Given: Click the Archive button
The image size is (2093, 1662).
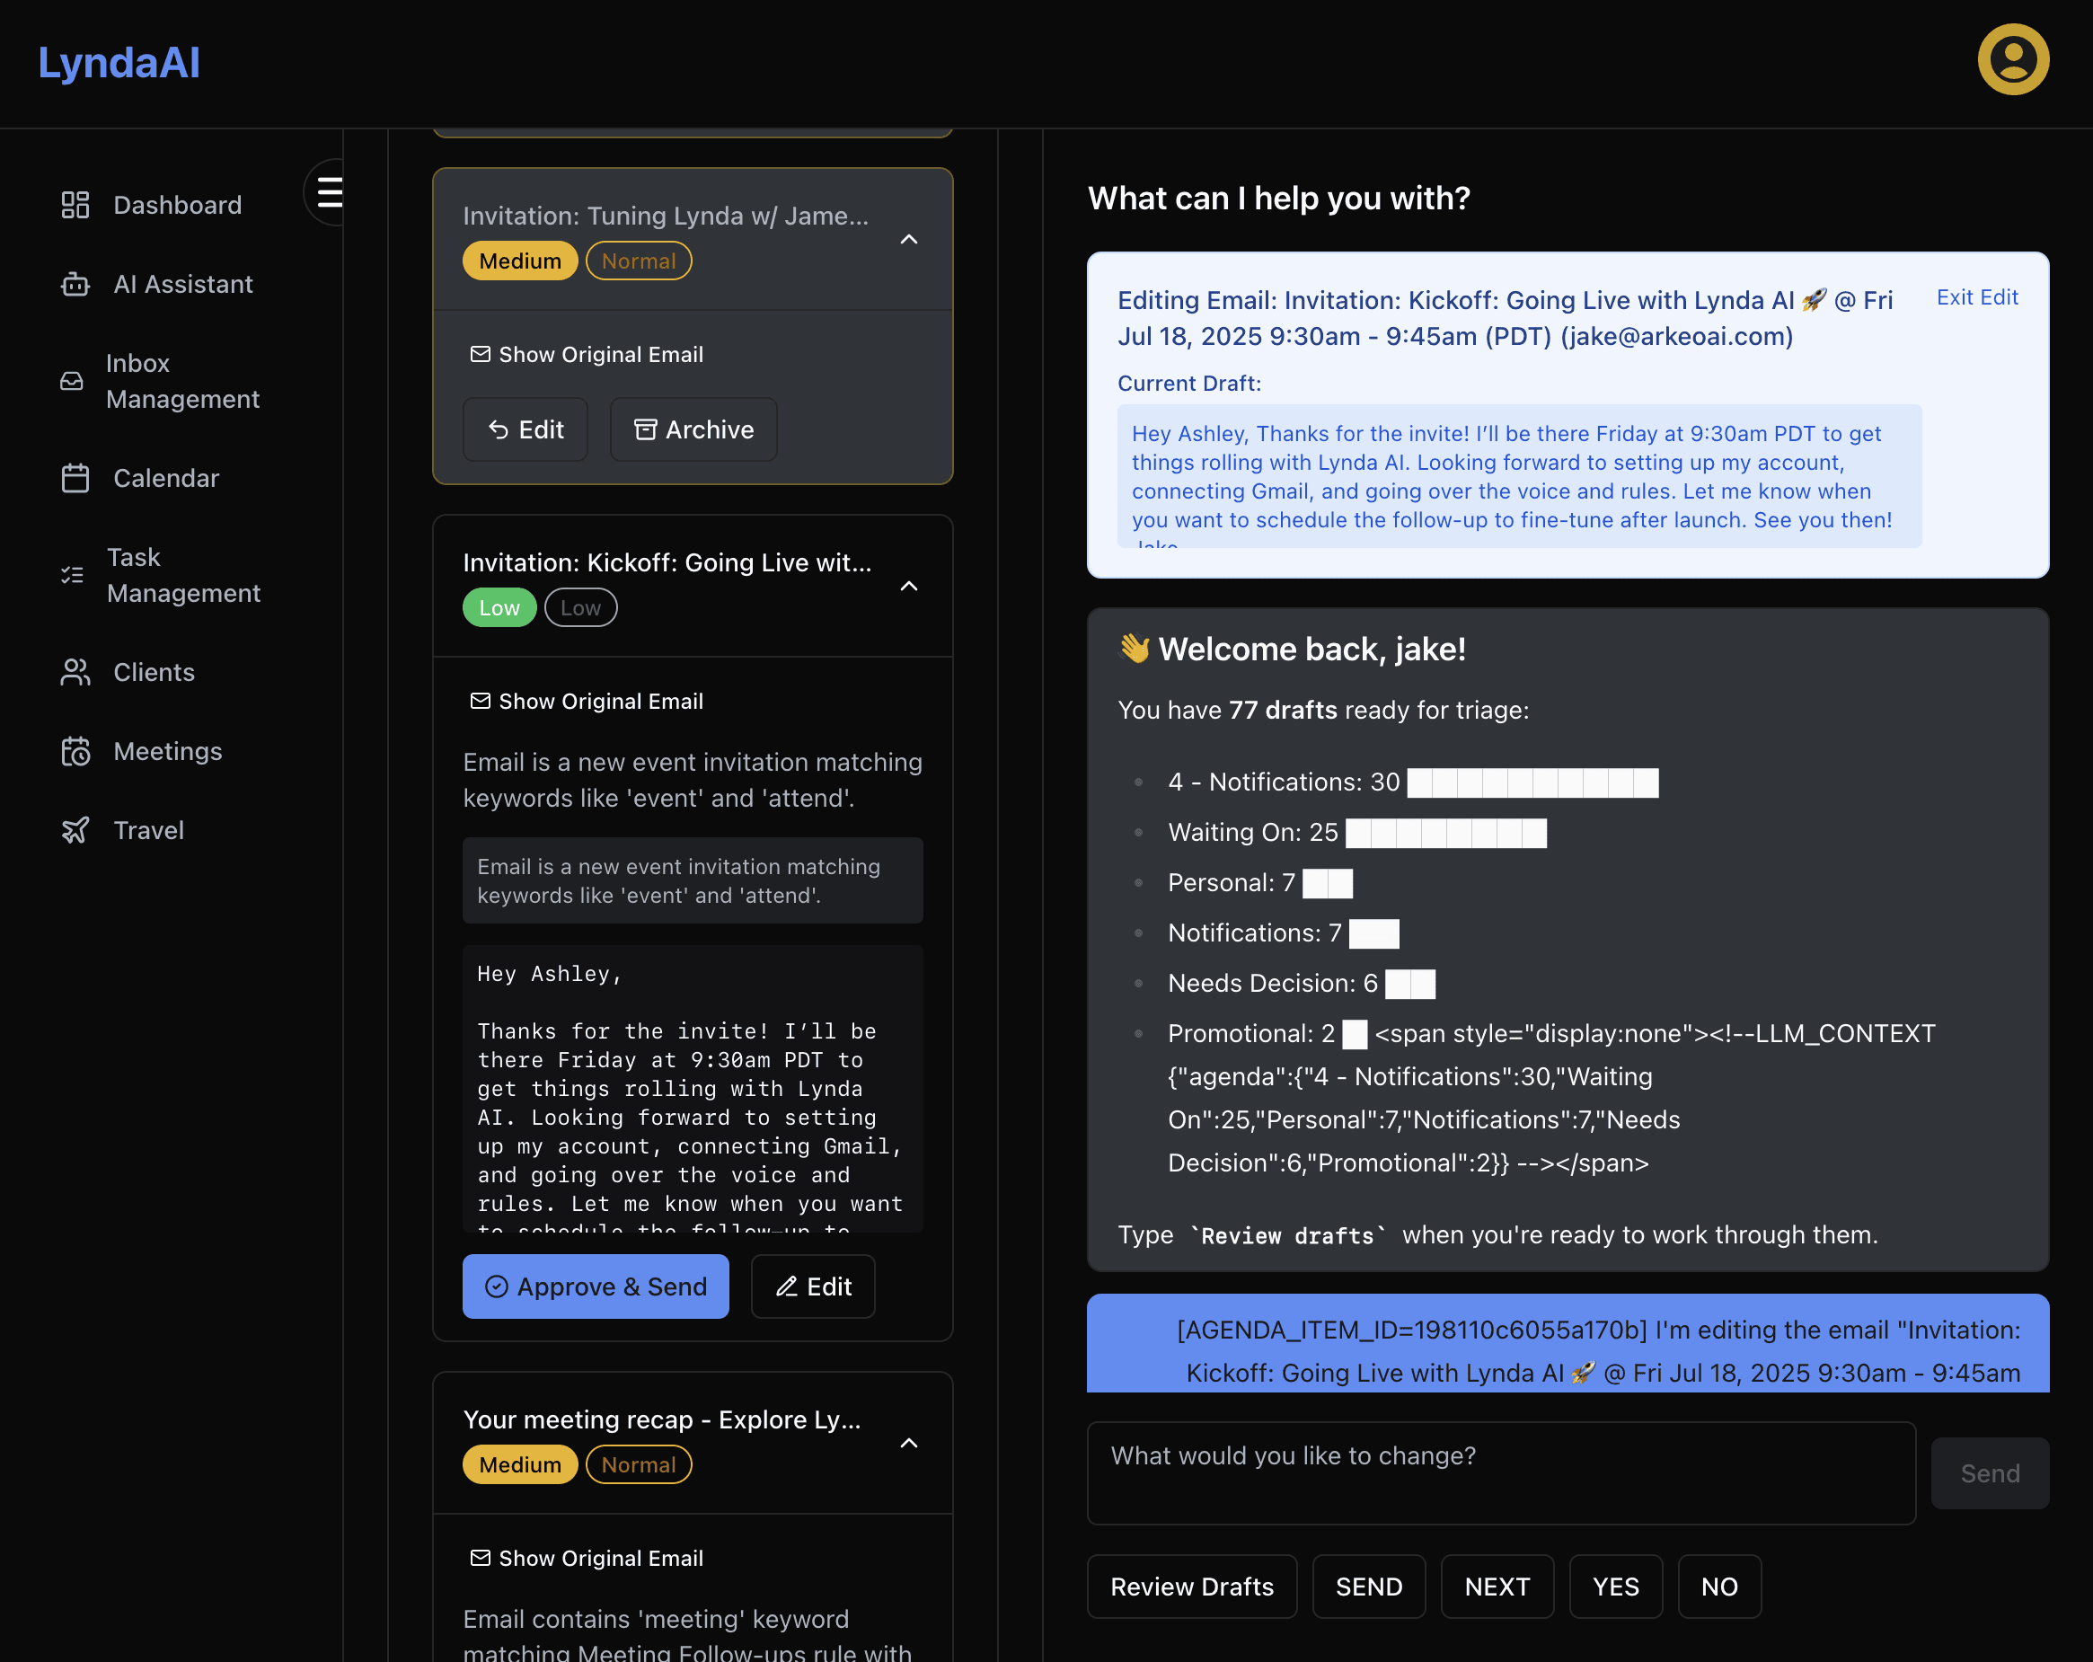Looking at the screenshot, I should 693,429.
